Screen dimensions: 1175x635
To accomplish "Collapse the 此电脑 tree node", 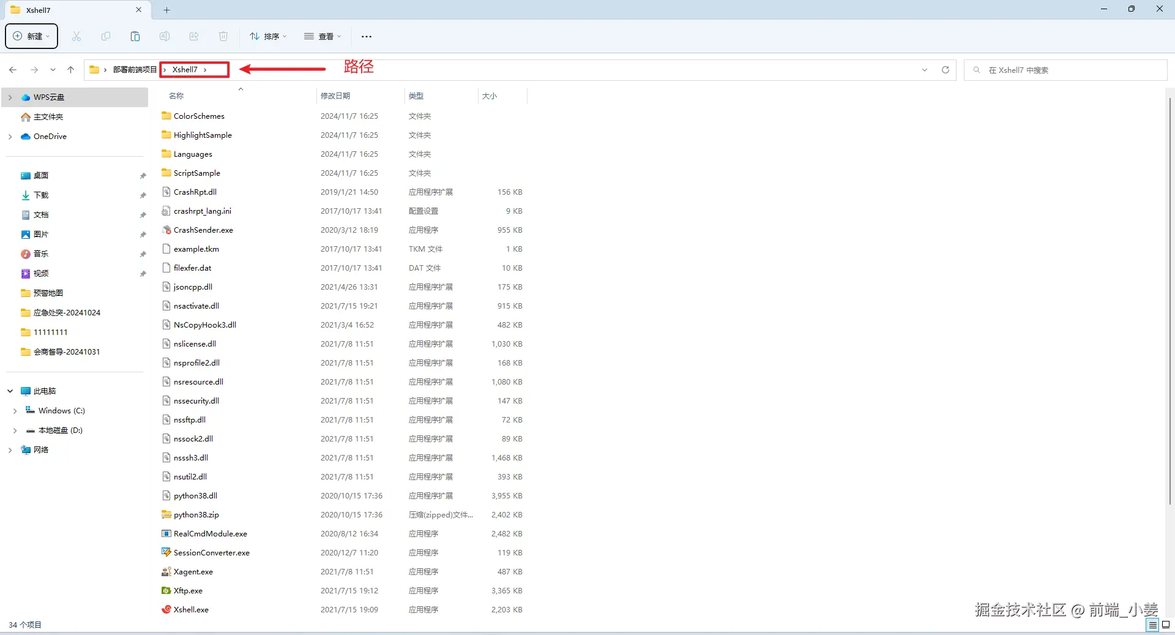I will (10, 391).
